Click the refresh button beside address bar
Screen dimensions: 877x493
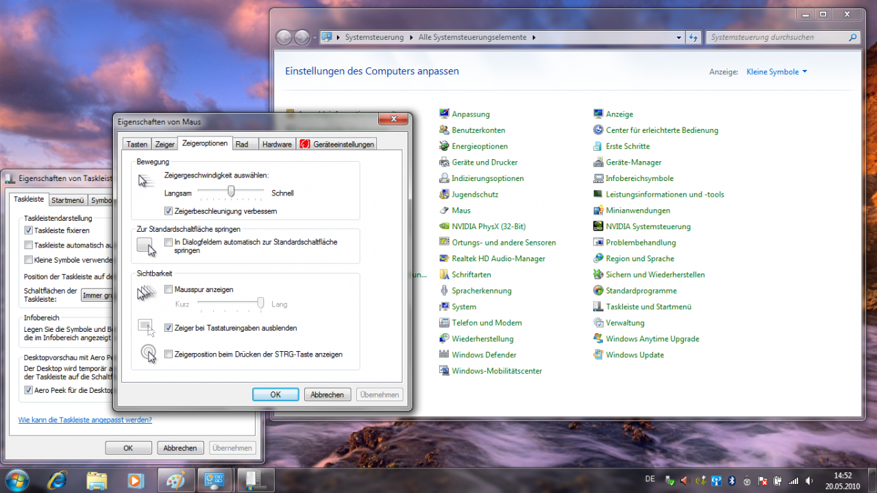[x=693, y=38]
